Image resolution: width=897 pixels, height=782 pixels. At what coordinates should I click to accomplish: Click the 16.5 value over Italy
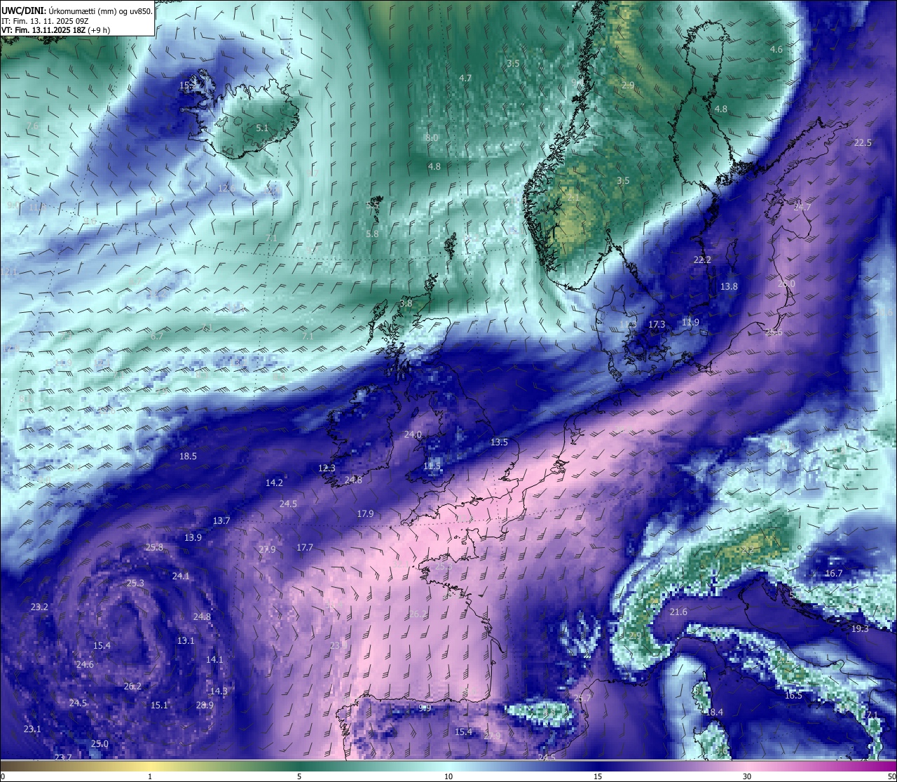tap(793, 695)
